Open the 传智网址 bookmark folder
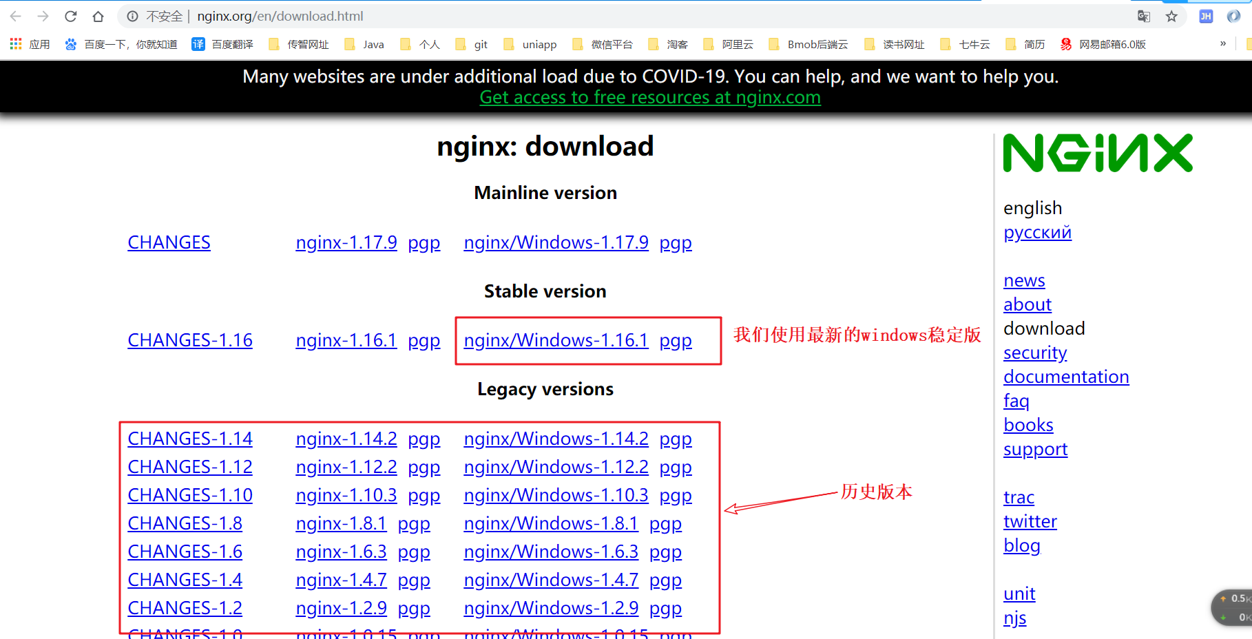The image size is (1252, 639). (x=299, y=44)
